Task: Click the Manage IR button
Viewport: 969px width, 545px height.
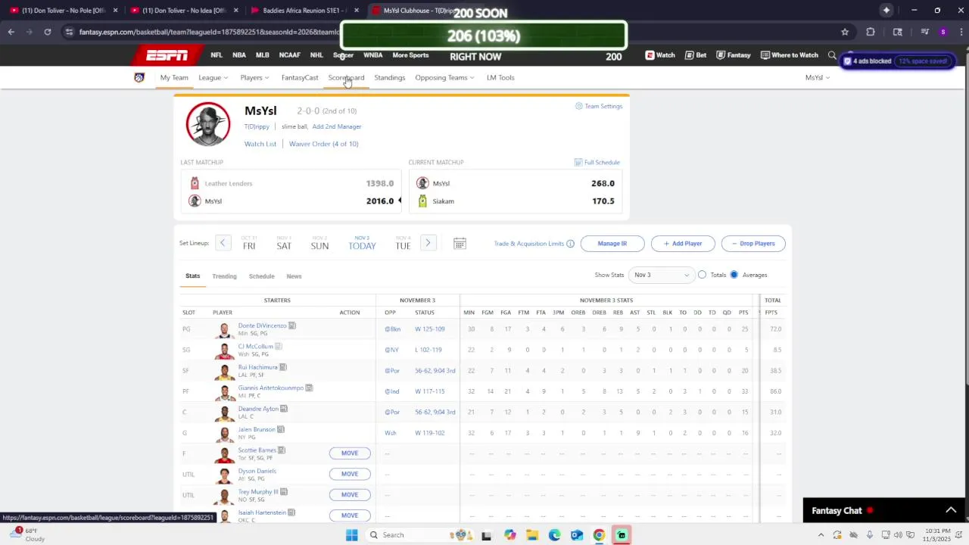Action: tap(612, 244)
